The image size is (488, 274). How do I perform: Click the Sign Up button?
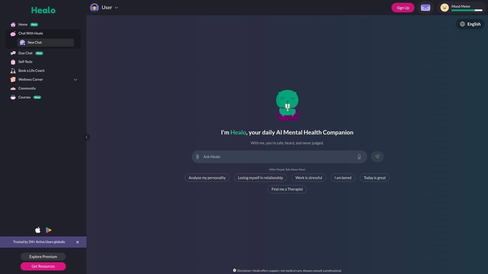(x=403, y=8)
